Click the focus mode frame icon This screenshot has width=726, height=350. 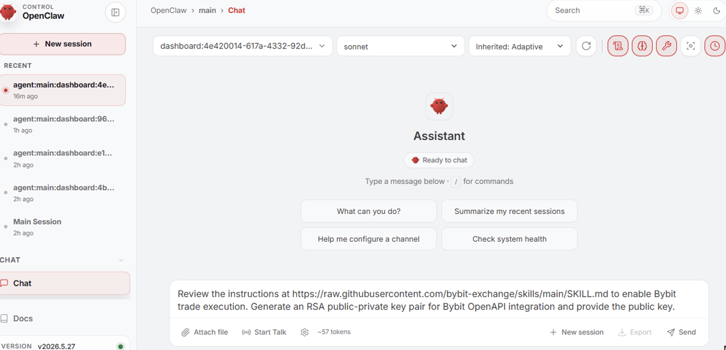(691, 46)
